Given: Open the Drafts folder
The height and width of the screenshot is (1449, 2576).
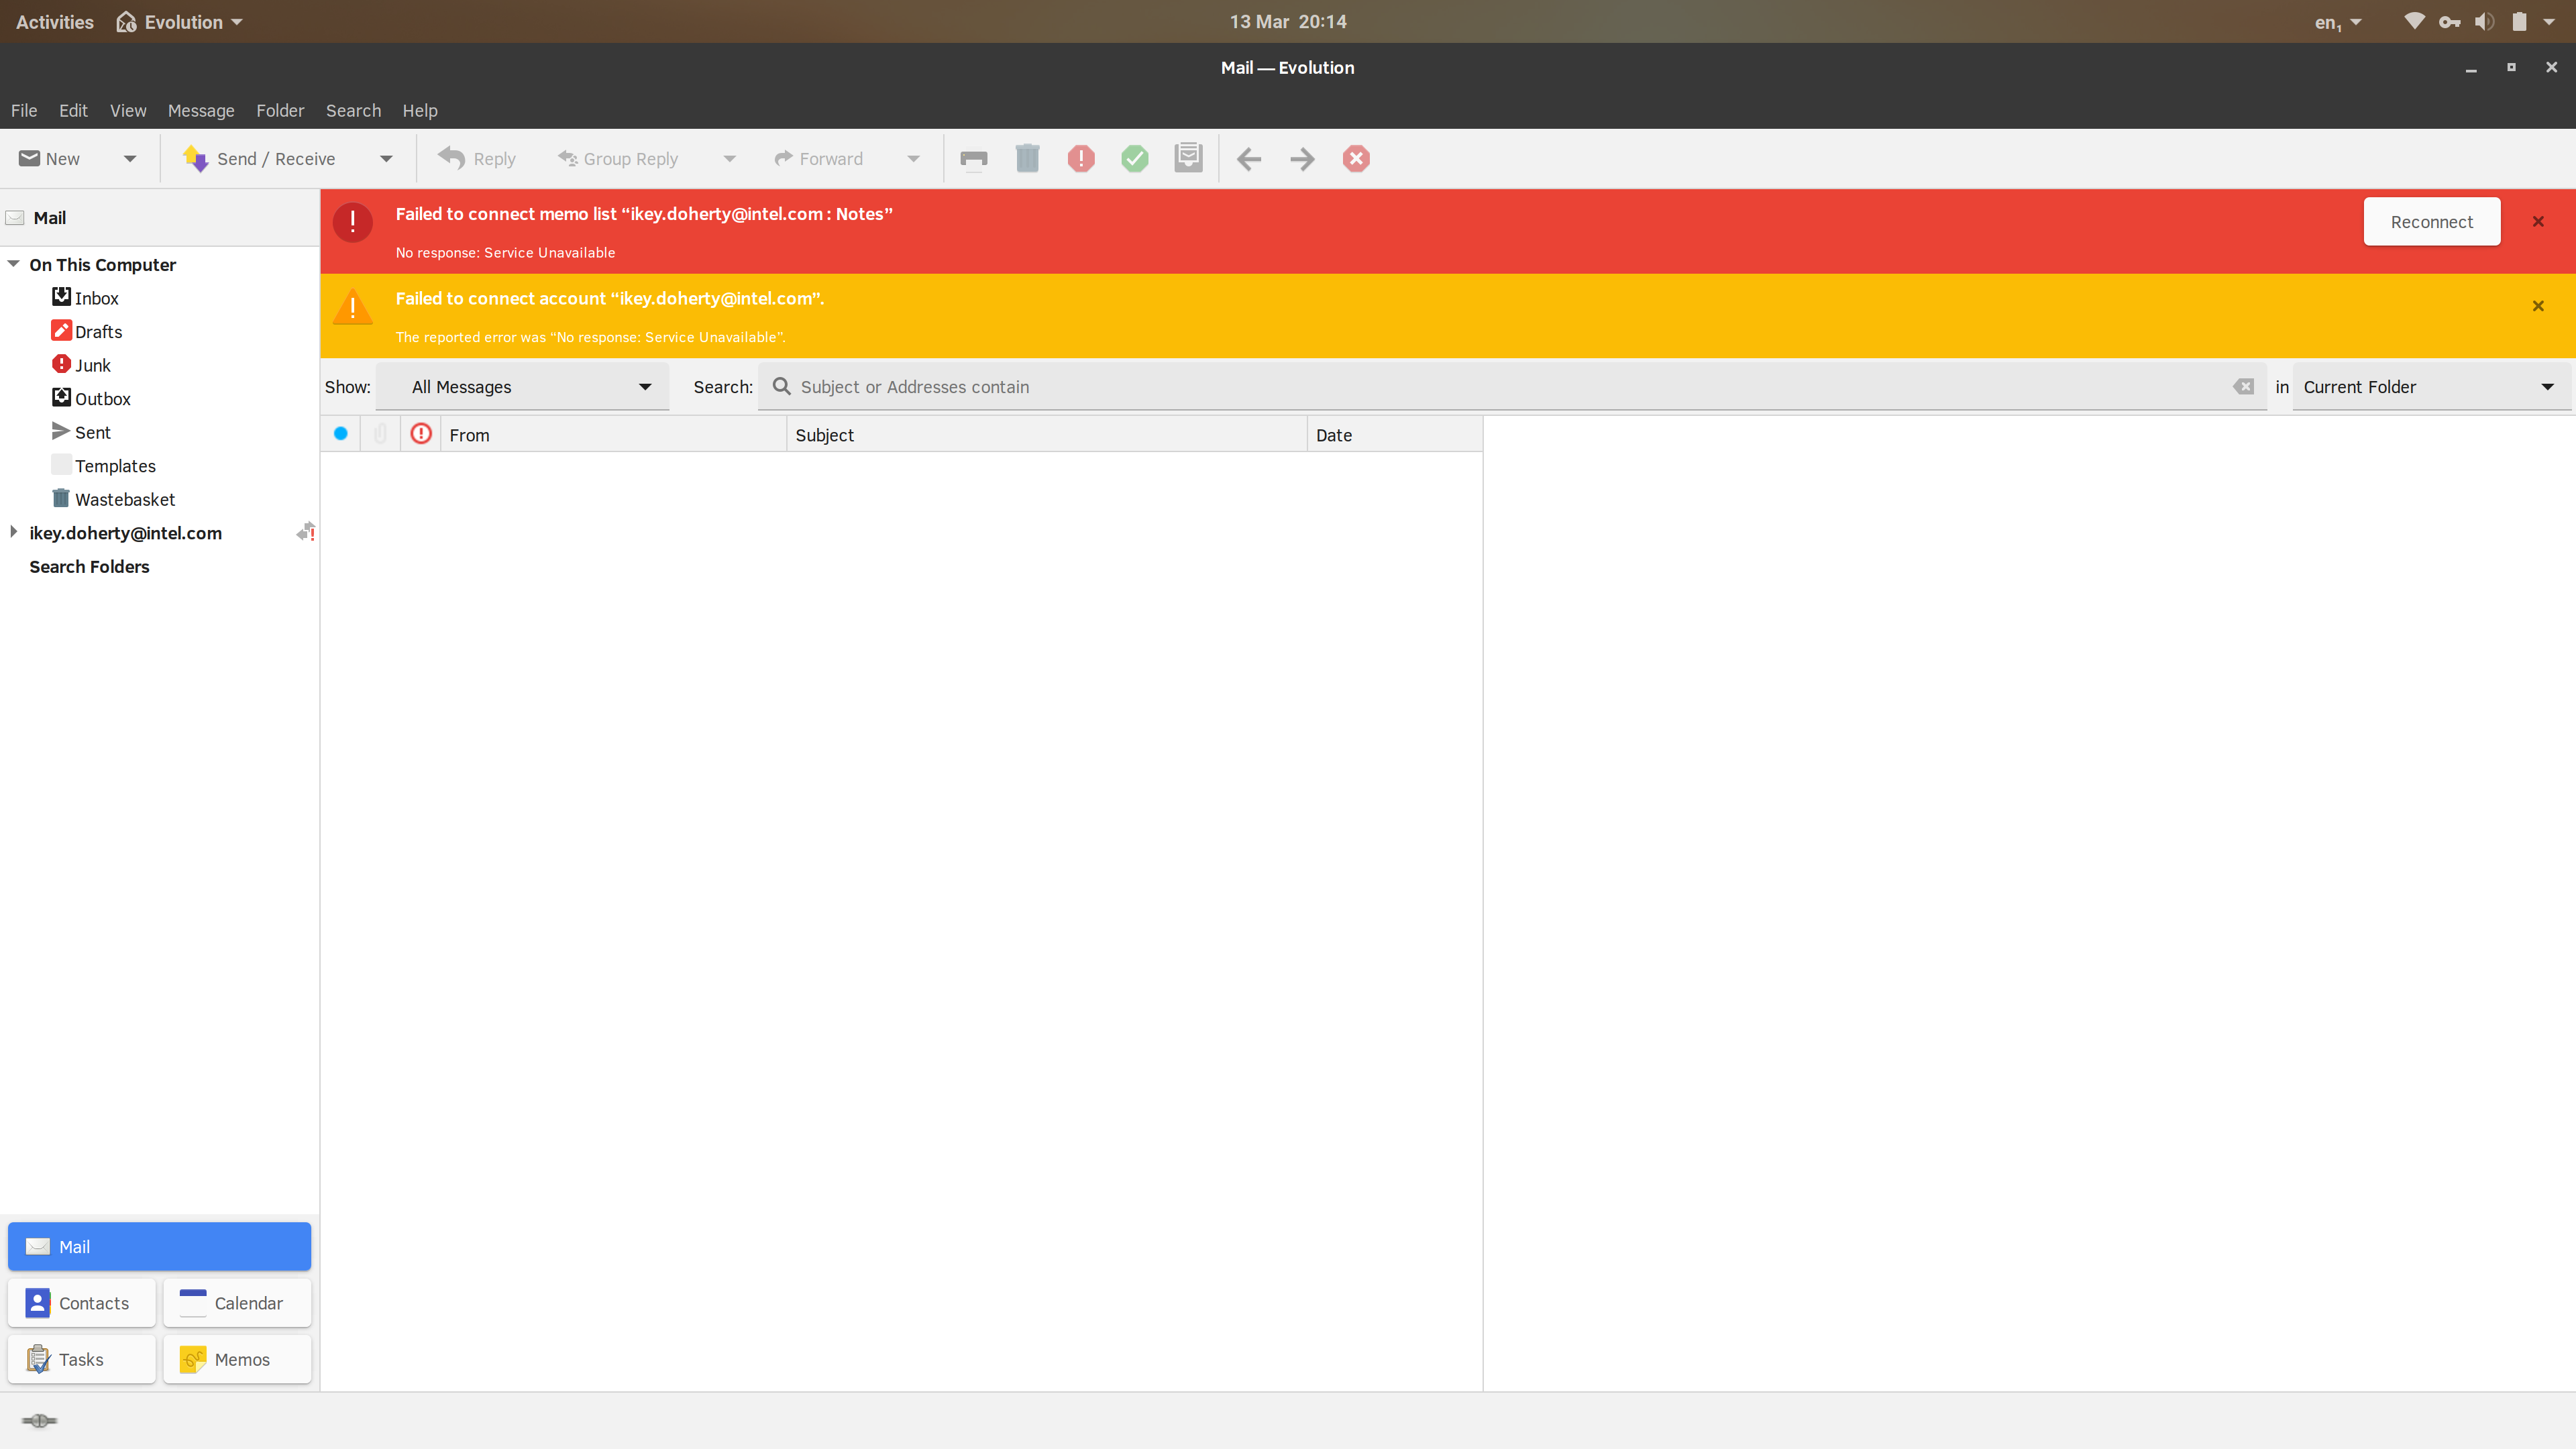Looking at the screenshot, I should (x=98, y=332).
